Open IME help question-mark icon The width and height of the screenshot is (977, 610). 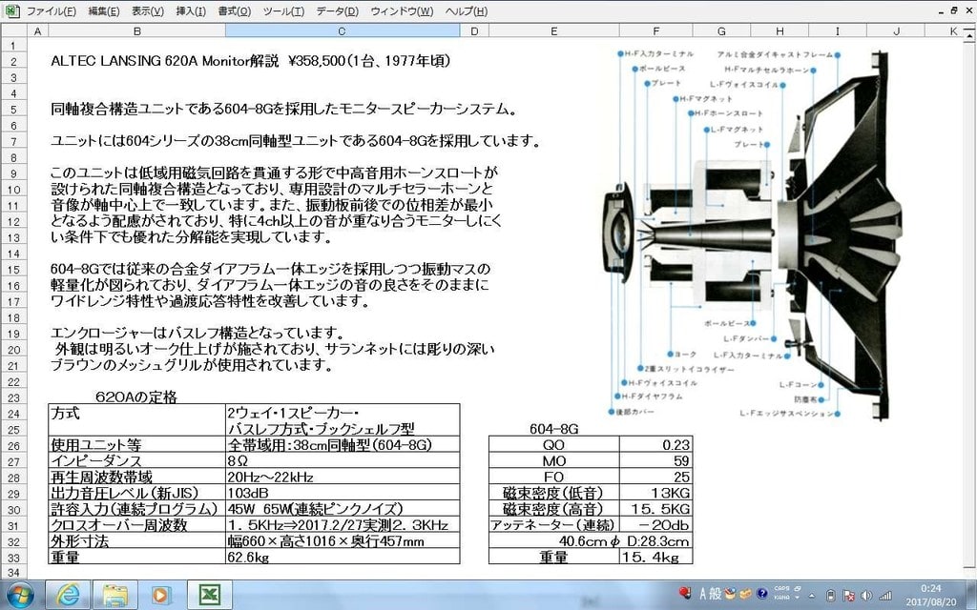point(761,593)
